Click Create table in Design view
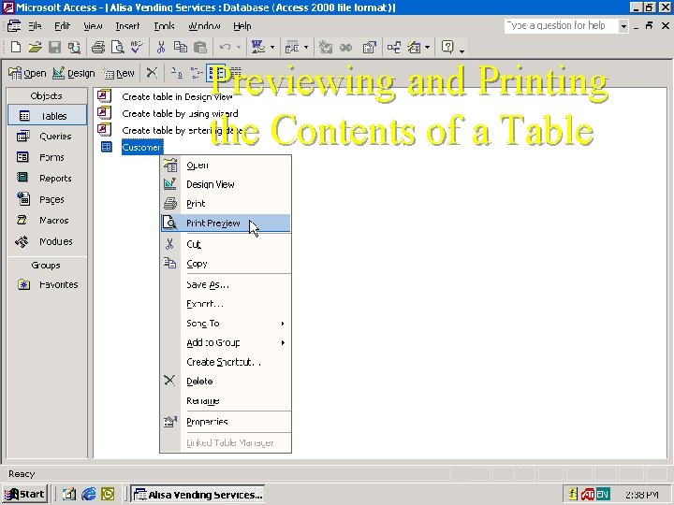The image size is (674, 505). click(x=177, y=96)
